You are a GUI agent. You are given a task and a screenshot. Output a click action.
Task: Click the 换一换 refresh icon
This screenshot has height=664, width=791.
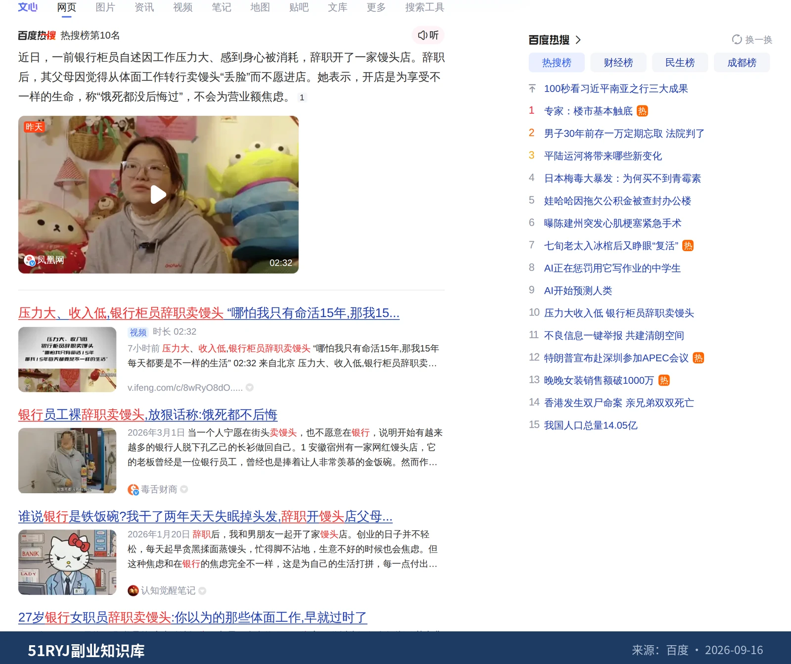[x=737, y=40]
